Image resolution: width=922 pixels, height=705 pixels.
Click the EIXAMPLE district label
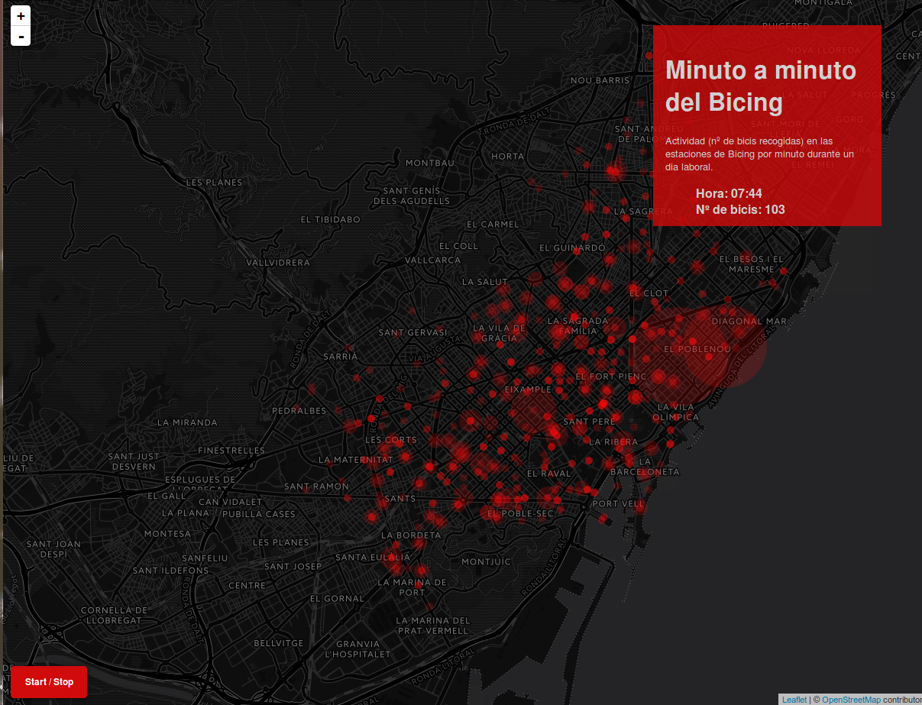click(x=528, y=389)
